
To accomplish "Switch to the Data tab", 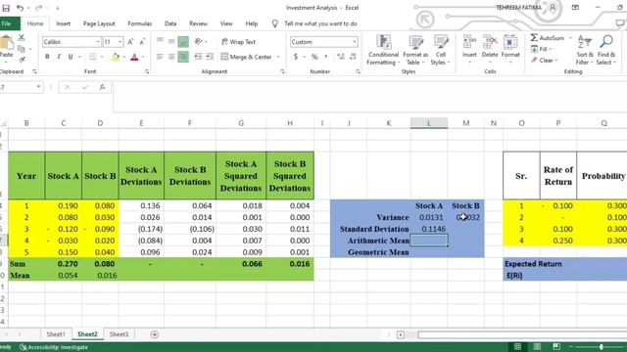I will coord(170,23).
